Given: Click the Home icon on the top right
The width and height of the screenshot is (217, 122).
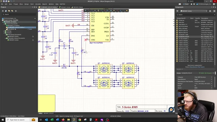Looking at the screenshot, I should (x=191, y=4).
